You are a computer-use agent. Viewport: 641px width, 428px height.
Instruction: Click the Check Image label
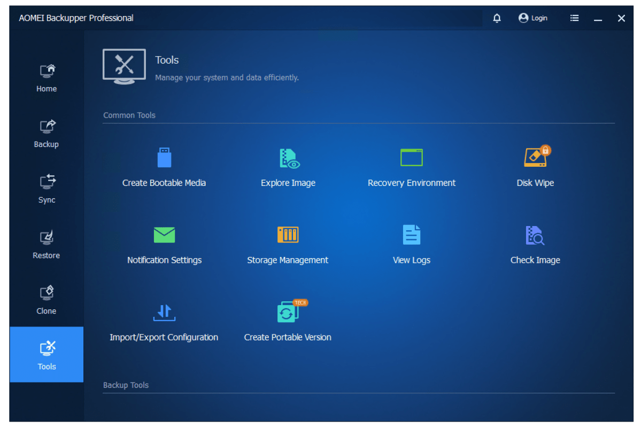pos(535,260)
